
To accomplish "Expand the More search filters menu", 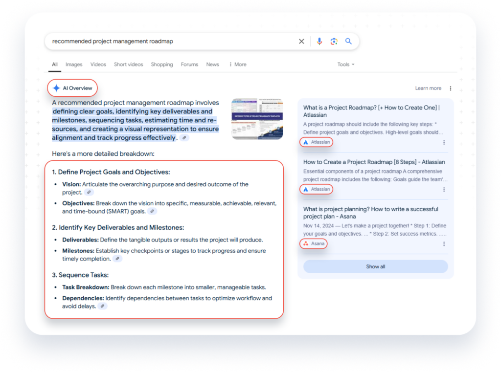I will point(238,65).
